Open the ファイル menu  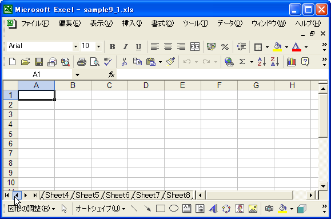[35, 23]
